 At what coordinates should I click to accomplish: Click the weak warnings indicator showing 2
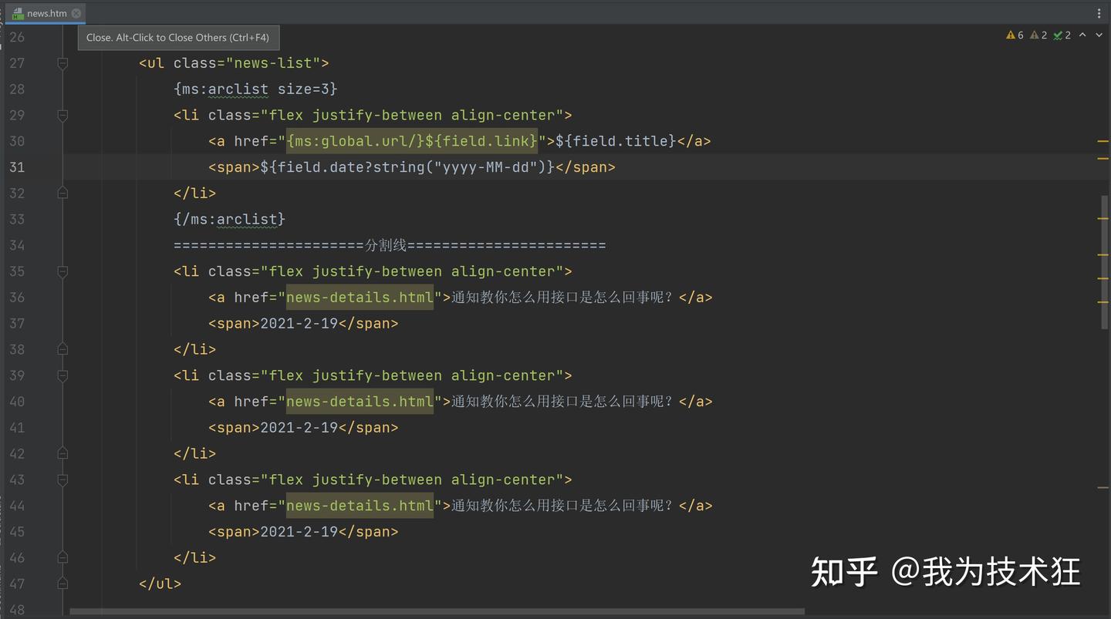tap(1038, 35)
